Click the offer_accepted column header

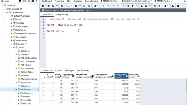click(104, 76)
